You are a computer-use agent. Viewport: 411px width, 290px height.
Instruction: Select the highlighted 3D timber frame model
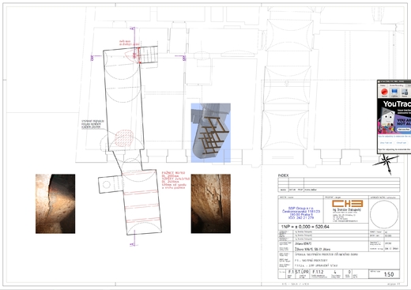tap(211, 133)
